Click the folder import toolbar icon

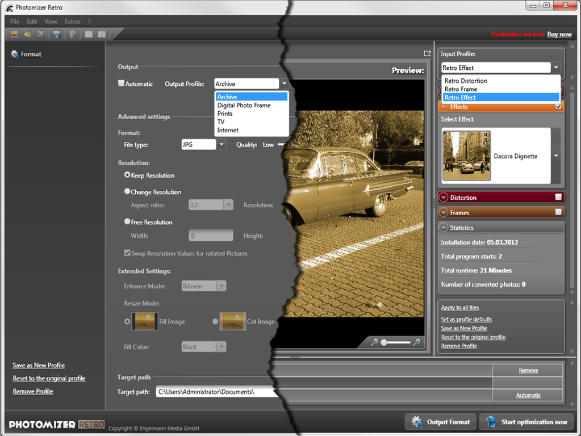27,35
